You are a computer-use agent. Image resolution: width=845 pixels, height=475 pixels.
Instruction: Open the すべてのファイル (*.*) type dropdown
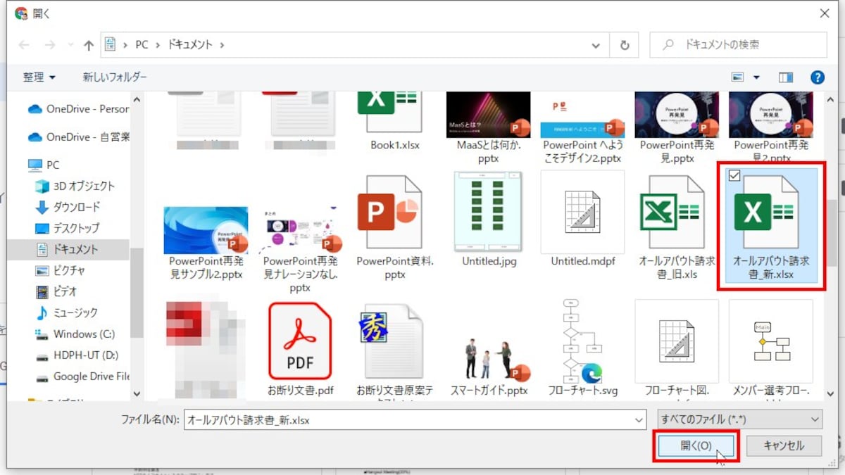739,419
